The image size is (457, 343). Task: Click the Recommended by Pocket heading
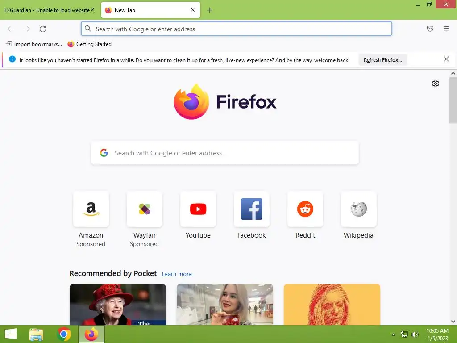(113, 273)
